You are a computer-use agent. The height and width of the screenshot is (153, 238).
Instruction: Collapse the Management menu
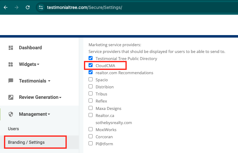[34, 114]
